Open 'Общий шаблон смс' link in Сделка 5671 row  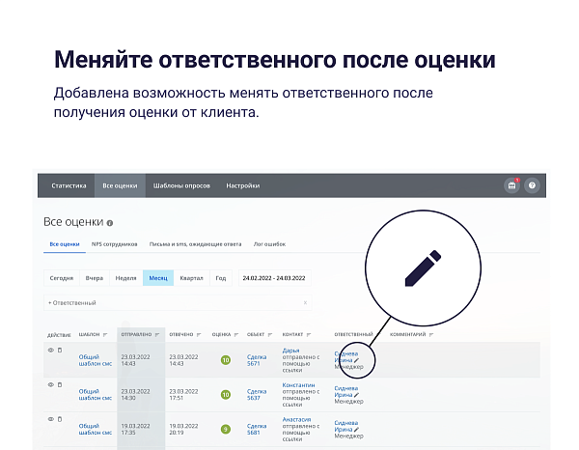(x=96, y=360)
